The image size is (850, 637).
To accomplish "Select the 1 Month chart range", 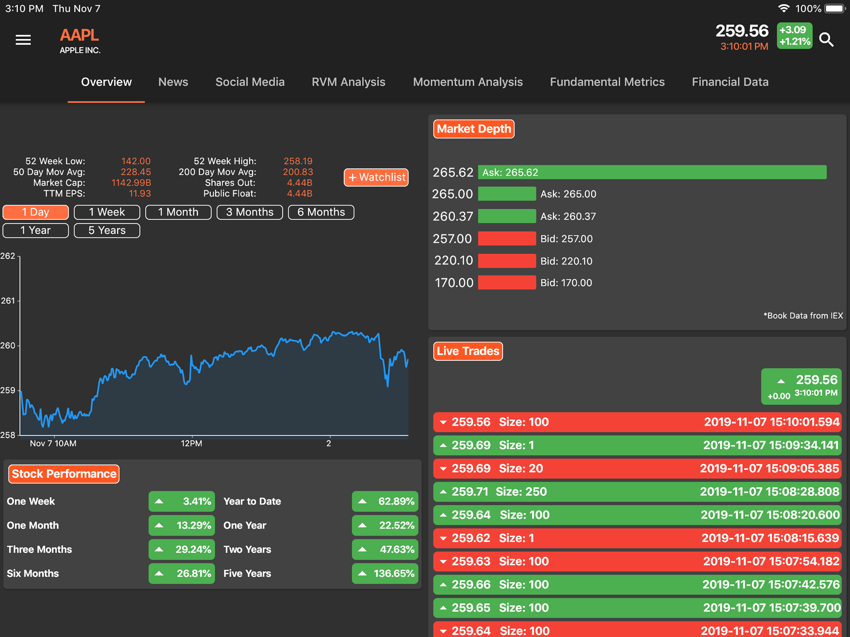I will 178,212.
